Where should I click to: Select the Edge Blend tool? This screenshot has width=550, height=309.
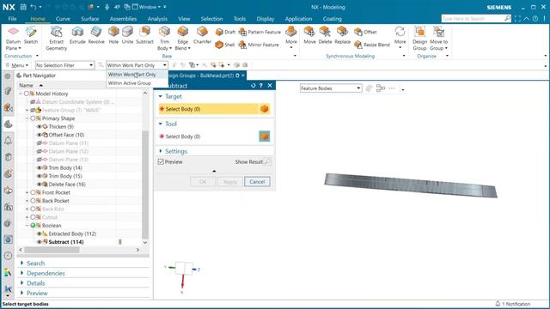182,39
